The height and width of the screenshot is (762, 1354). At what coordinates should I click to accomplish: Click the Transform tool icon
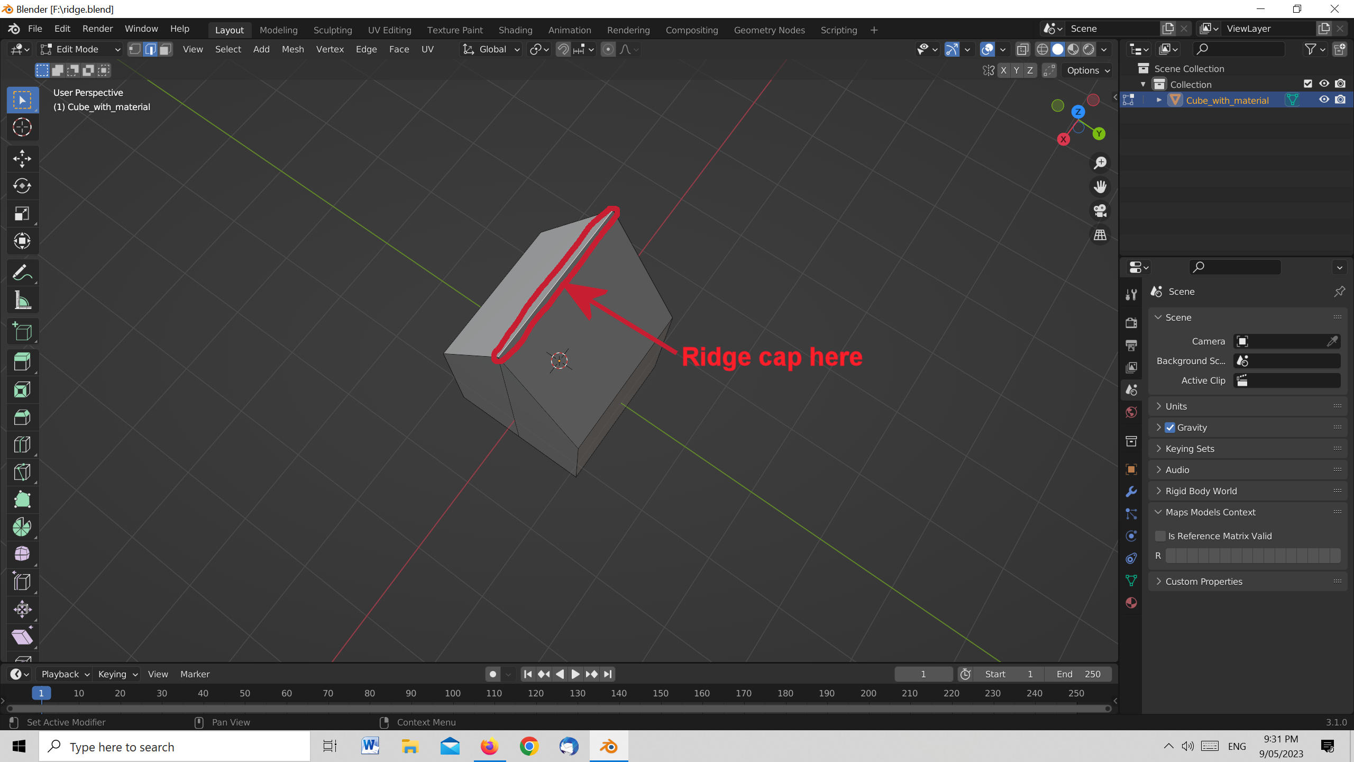[x=22, y=241]
